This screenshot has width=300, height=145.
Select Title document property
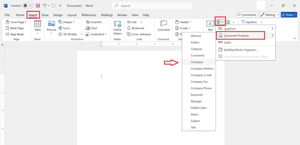pyautogui.click(x=199, y=127)
